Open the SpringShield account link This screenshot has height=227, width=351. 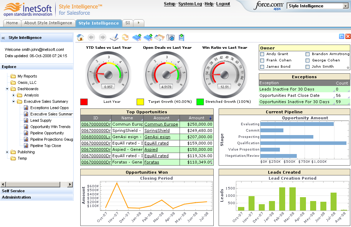[157, 131]
